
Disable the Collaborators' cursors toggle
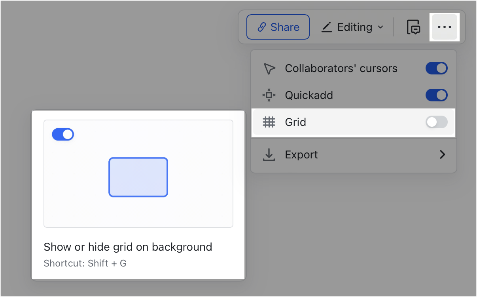click(436, 68)
